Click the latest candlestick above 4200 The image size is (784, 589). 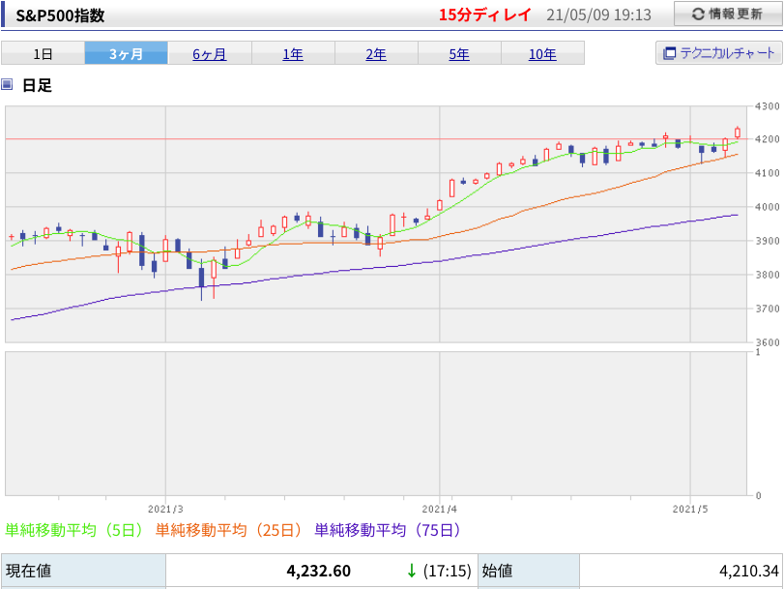pyautogui.click(x=738, y=133)
